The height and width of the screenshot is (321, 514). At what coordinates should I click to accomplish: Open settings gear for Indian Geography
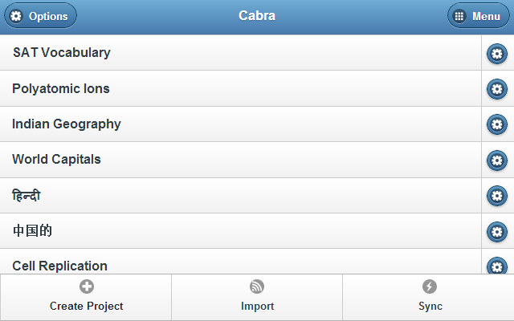[497, 124]
